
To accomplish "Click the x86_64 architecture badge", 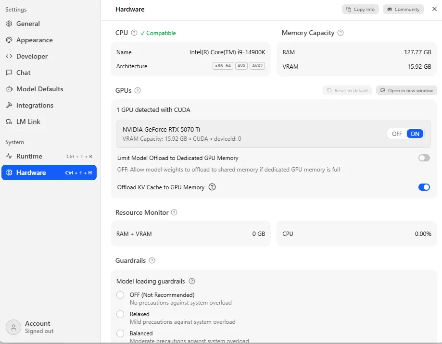I will pos(223,66).
